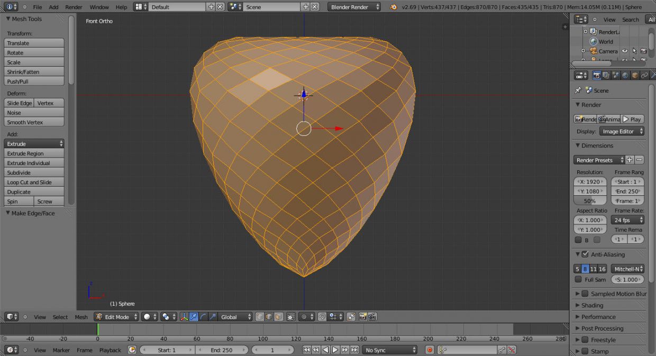Image resolution: width=656 pixels, height=356 pixels.
Task: Adjust the 50% resolution percentage slider
Action: point(590,201)
